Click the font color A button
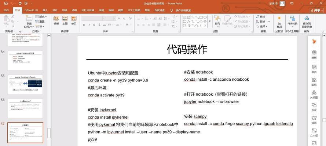The width and height of the screenshot is (326, 146). [127, 25]
